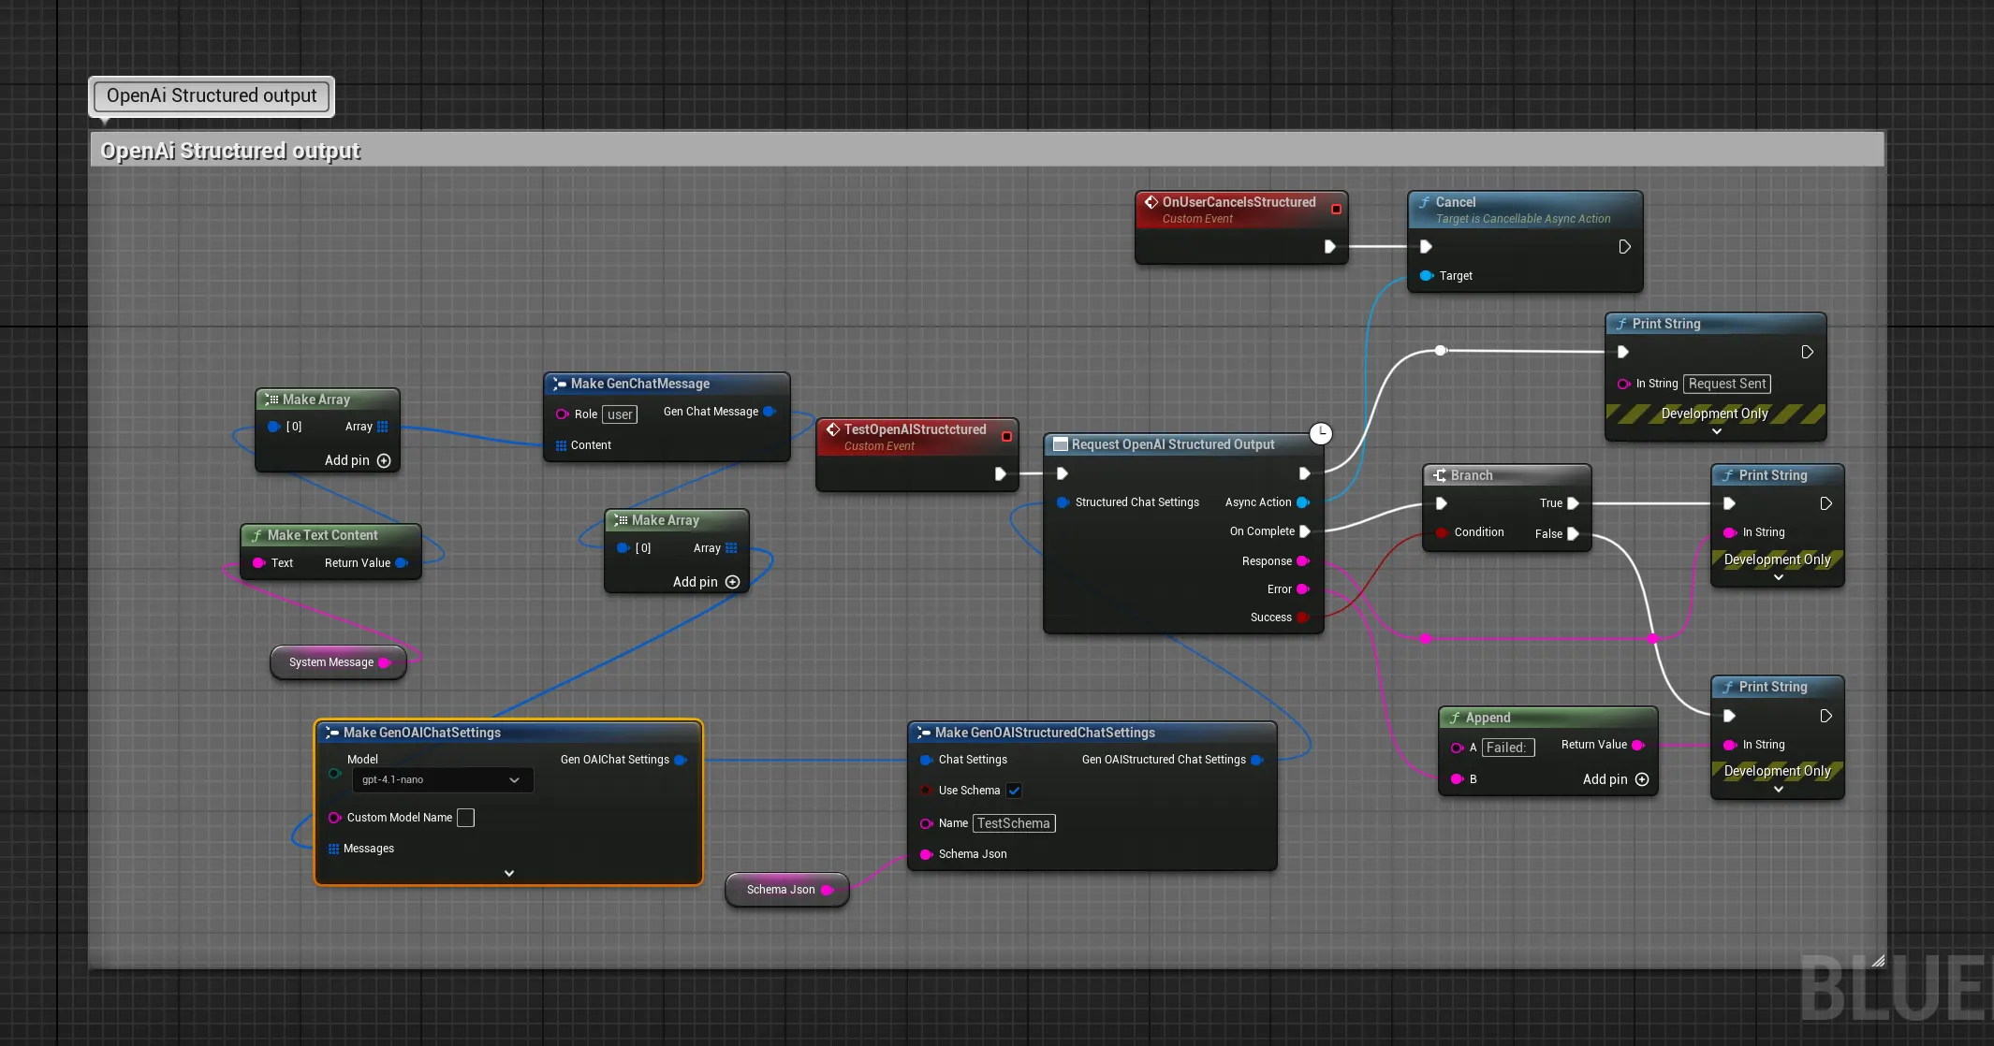The image size is (1994, 1046).
Task: Click the Gen OAIChat Settings output pin
Action: tap(681, 760)
